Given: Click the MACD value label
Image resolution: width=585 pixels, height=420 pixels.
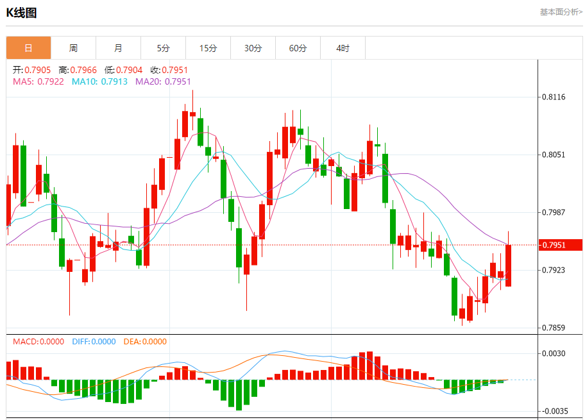Looking at the screenshot, I should (x=38, y=342).
